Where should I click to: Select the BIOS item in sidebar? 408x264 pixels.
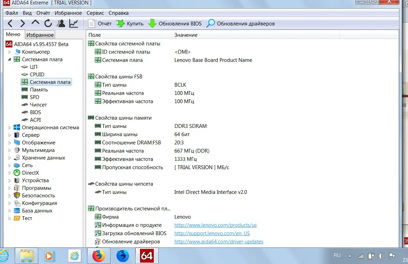pyautogui.click(x=36, y=112)
